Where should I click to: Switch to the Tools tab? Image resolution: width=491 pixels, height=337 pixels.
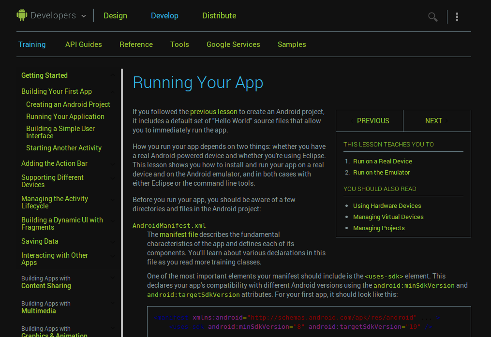tap(179, 44)
